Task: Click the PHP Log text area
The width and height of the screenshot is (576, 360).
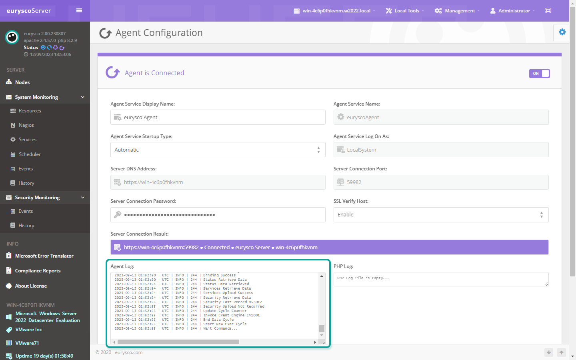Action: (x=441, y=279)
